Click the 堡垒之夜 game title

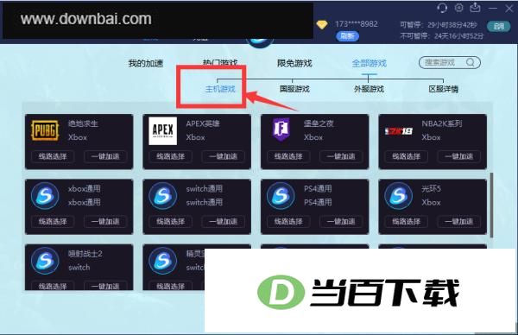pyautogui.click(x=319, y=123)
